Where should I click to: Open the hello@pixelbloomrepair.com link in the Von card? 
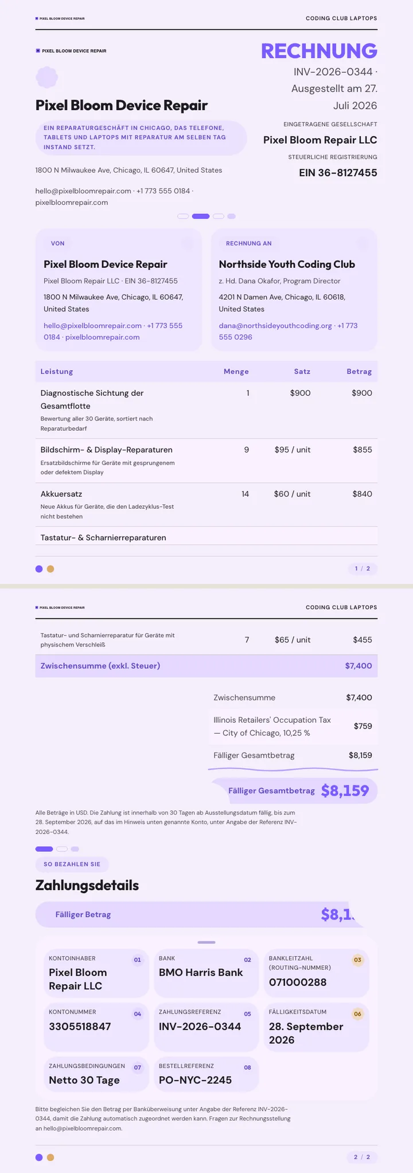coord(92,325)
